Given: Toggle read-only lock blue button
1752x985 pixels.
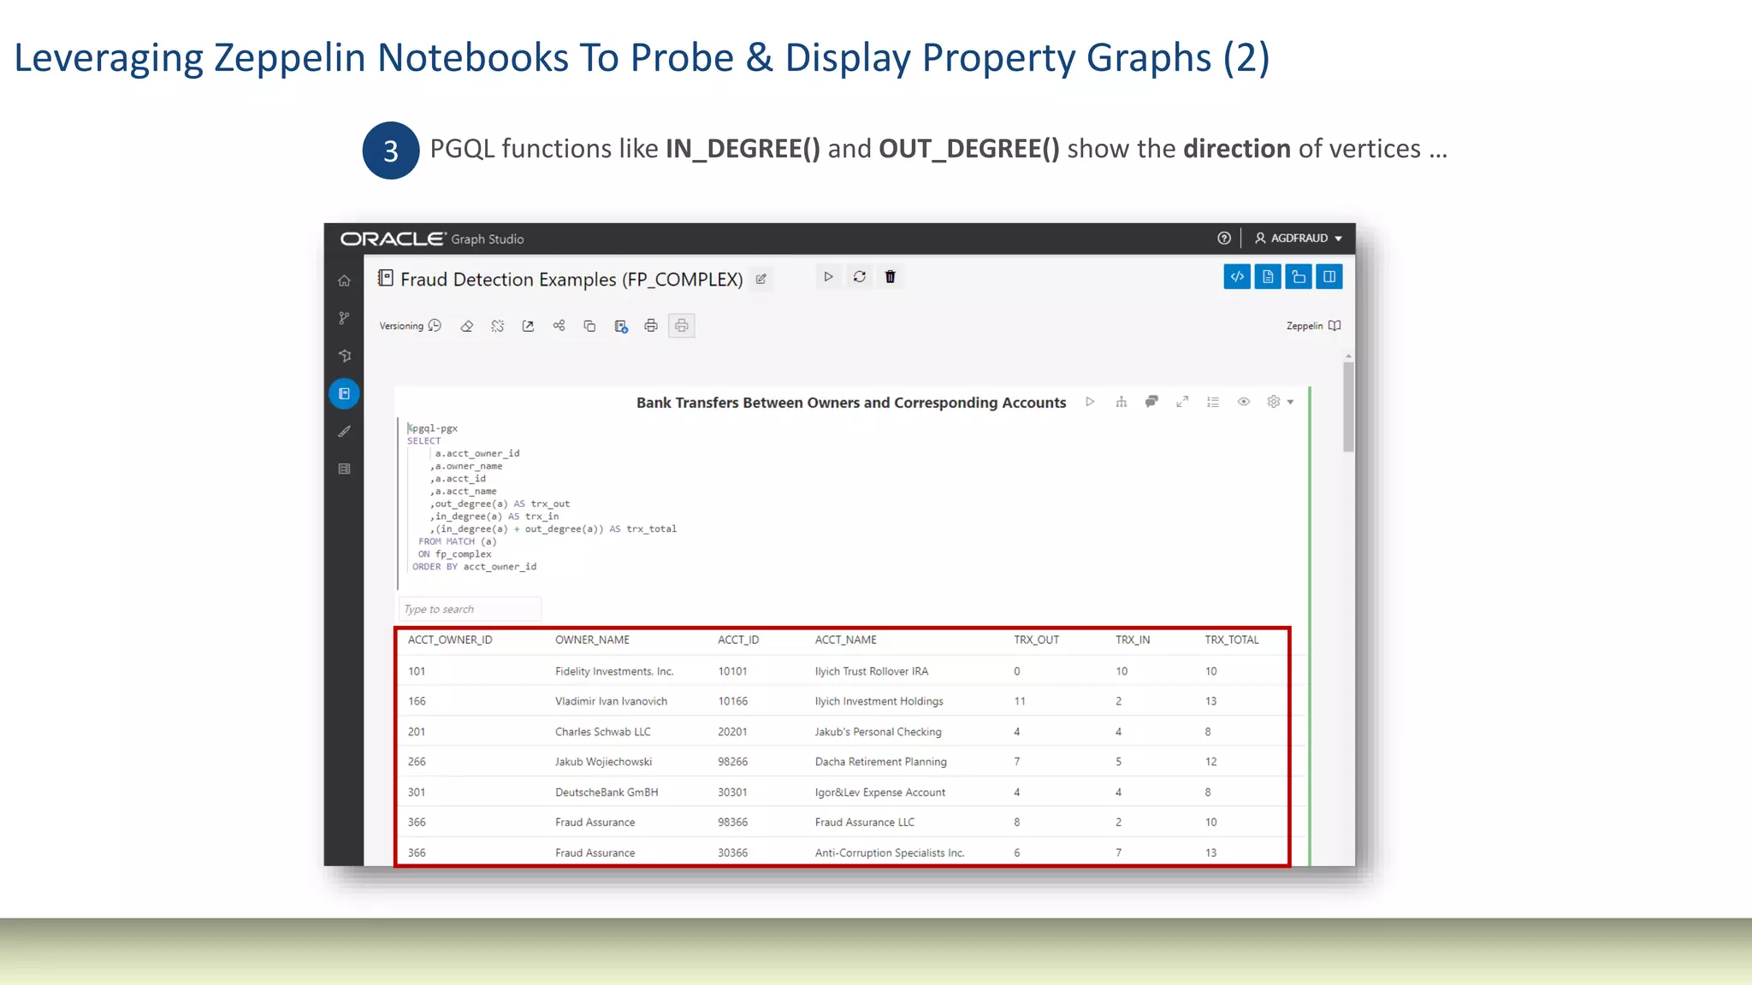Looking at the screenshot, I should pyautogui.click(x=1299, y=277).
